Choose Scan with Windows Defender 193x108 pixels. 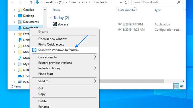(64, 50)
